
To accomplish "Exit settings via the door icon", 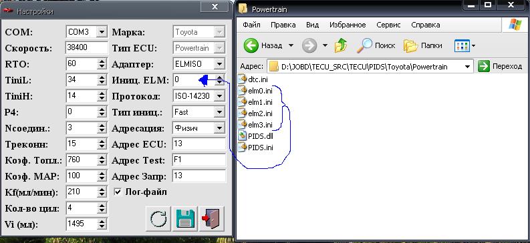I will [212, 218].
